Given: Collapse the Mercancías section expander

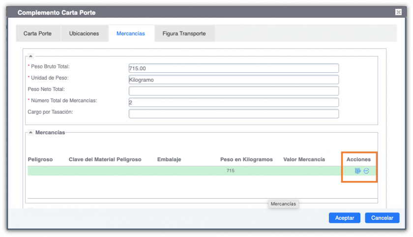Looking at the screenshot, I should pyautogui.click(x=30, y=133).
